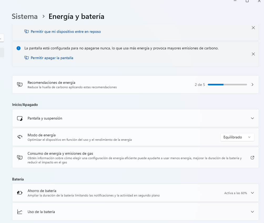
Task: Click Permitir que mi dispositivo entre en reposo
Action: 65,32
